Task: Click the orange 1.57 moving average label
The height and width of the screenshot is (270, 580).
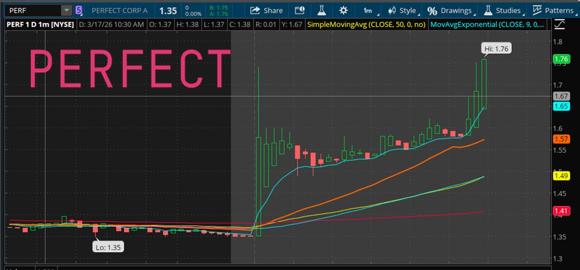Action: tap(561, 139)
